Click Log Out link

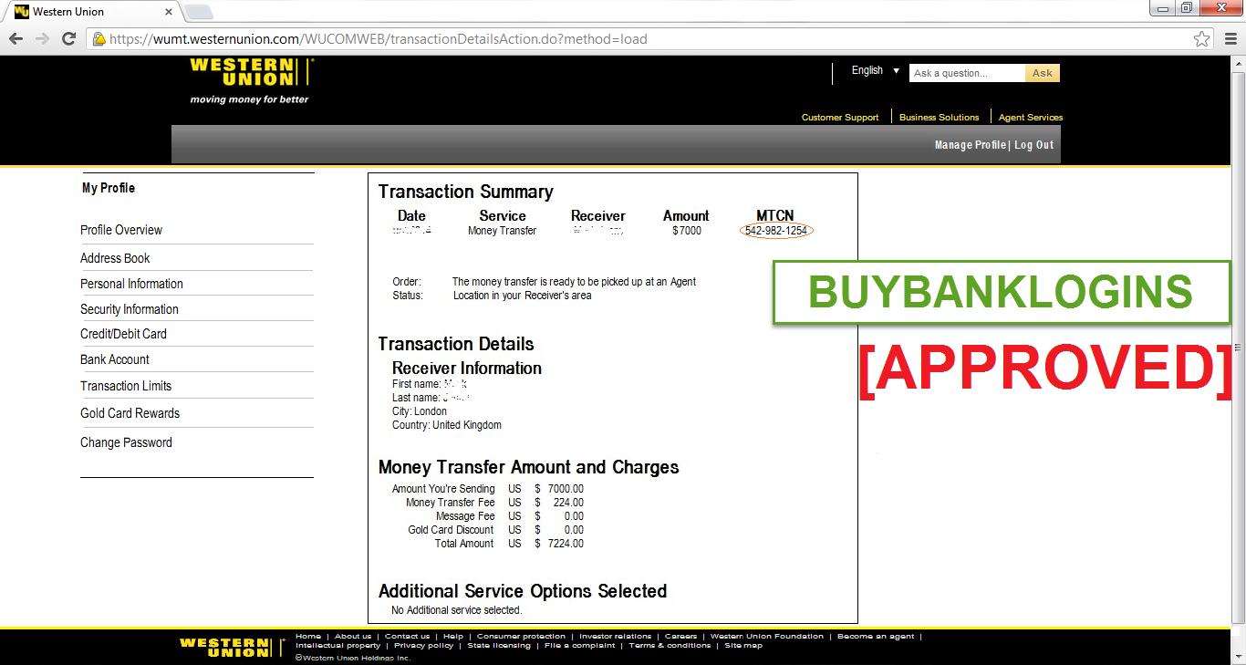click(1033, 145)
